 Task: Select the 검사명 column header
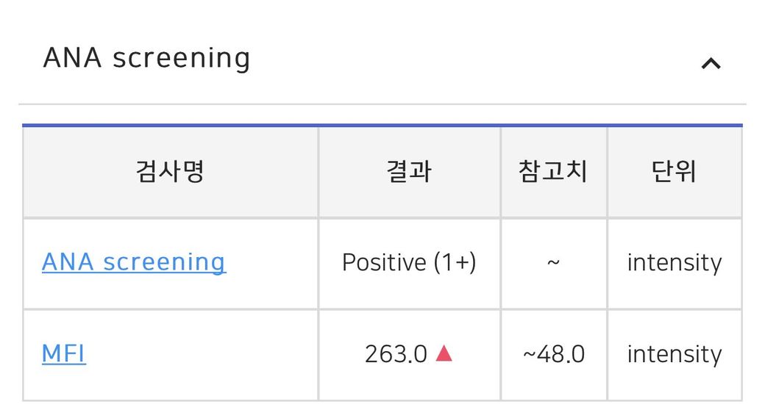tap(170, 172)
